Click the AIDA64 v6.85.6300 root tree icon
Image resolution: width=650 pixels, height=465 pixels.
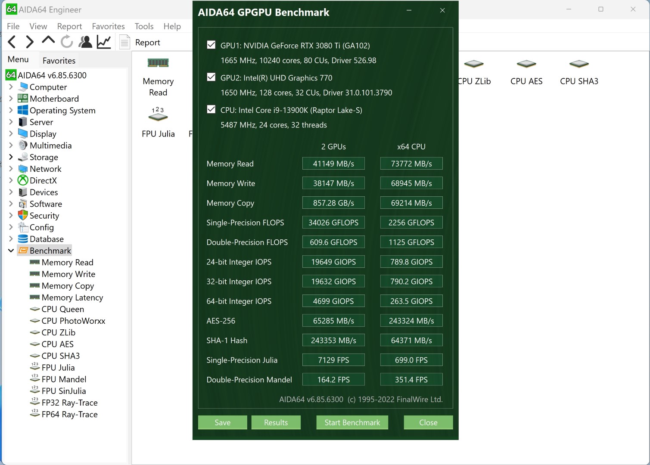pos(11,75)
